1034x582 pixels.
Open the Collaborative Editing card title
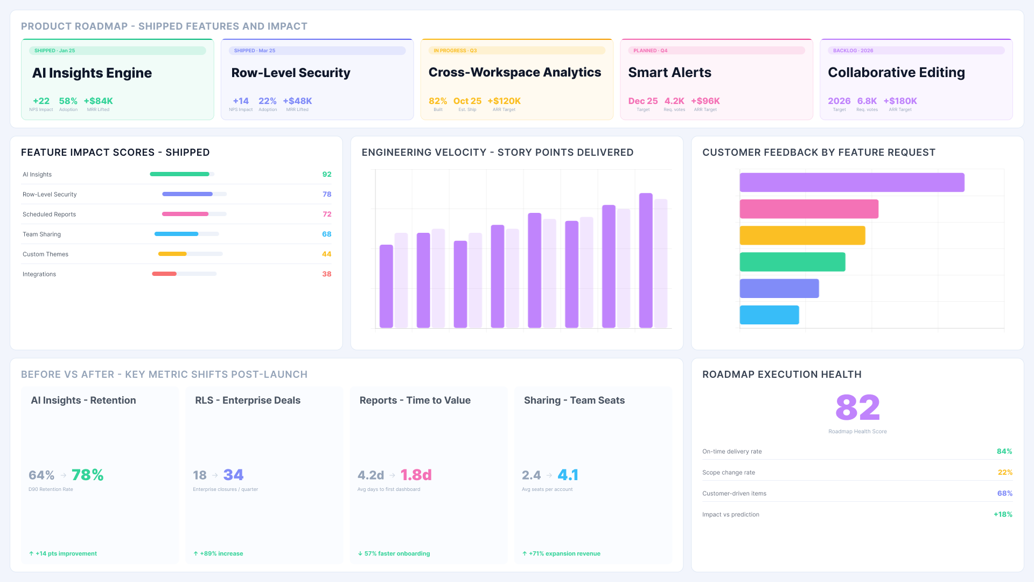[x=896, y=72]
